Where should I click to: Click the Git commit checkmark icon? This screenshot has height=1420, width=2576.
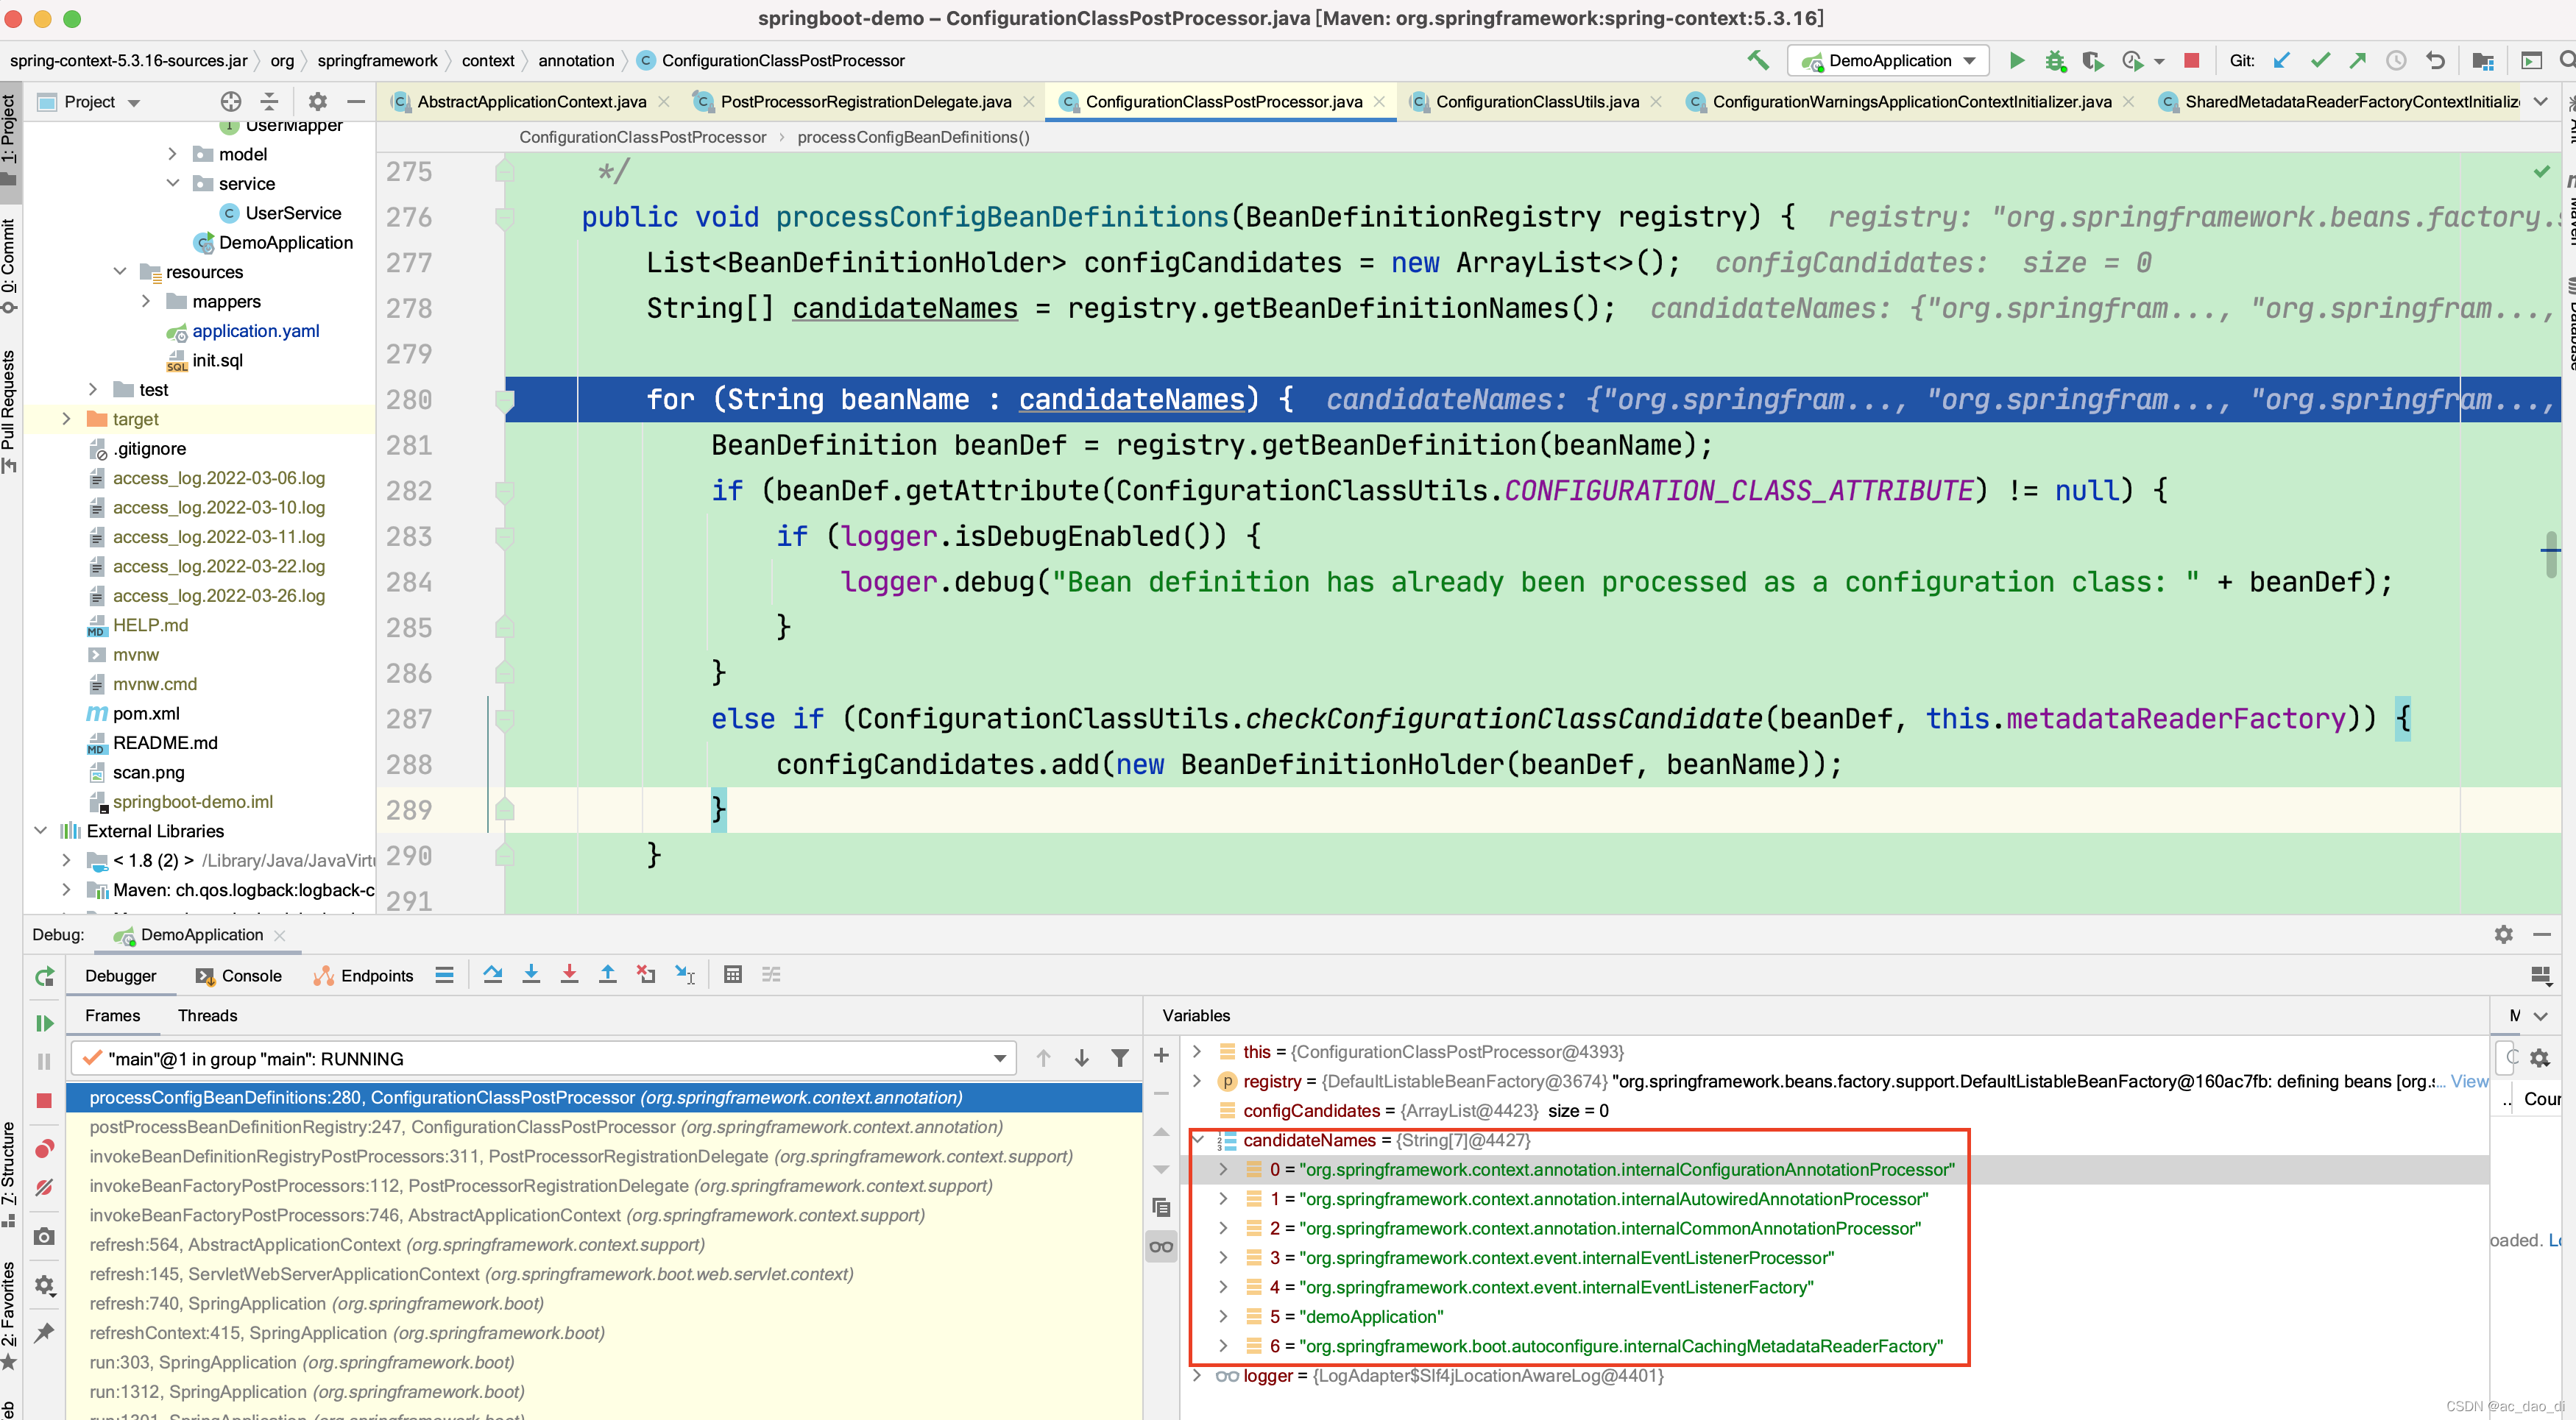tap(2320, 61)
